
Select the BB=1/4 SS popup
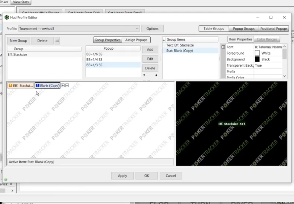113,59
